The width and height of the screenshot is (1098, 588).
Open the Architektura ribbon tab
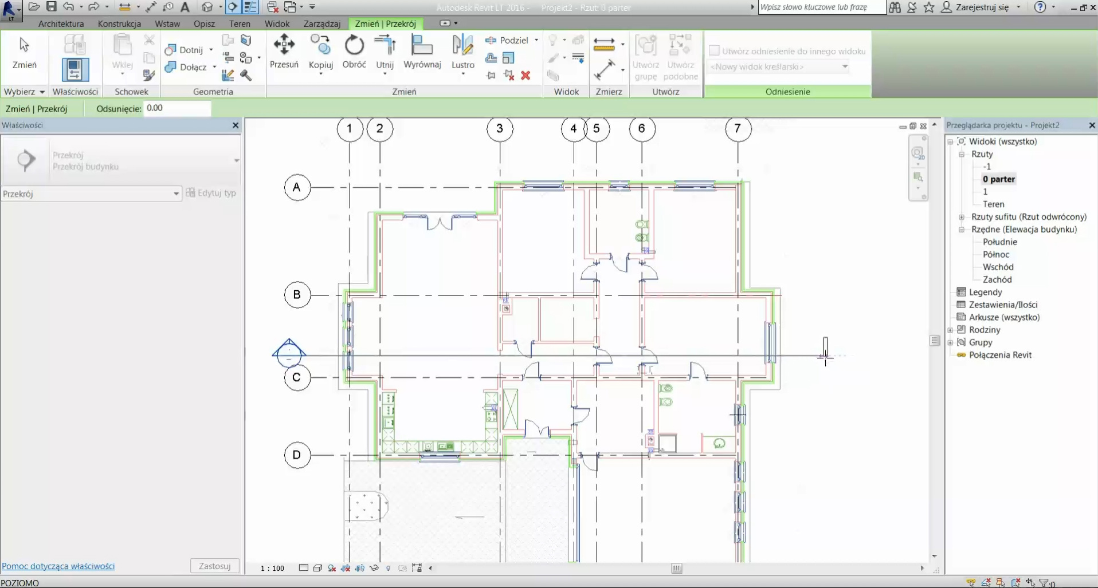[x=61, y=23]
